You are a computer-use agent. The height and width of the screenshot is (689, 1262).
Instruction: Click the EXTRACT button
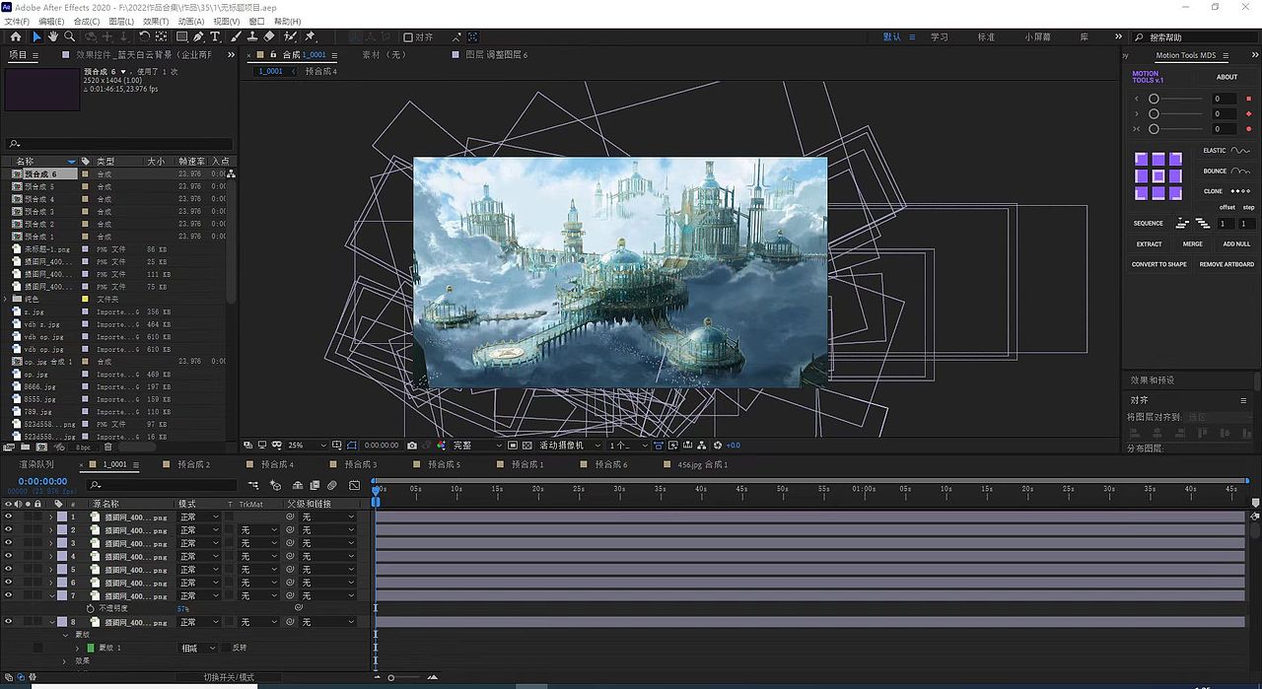pos(1149,243)
